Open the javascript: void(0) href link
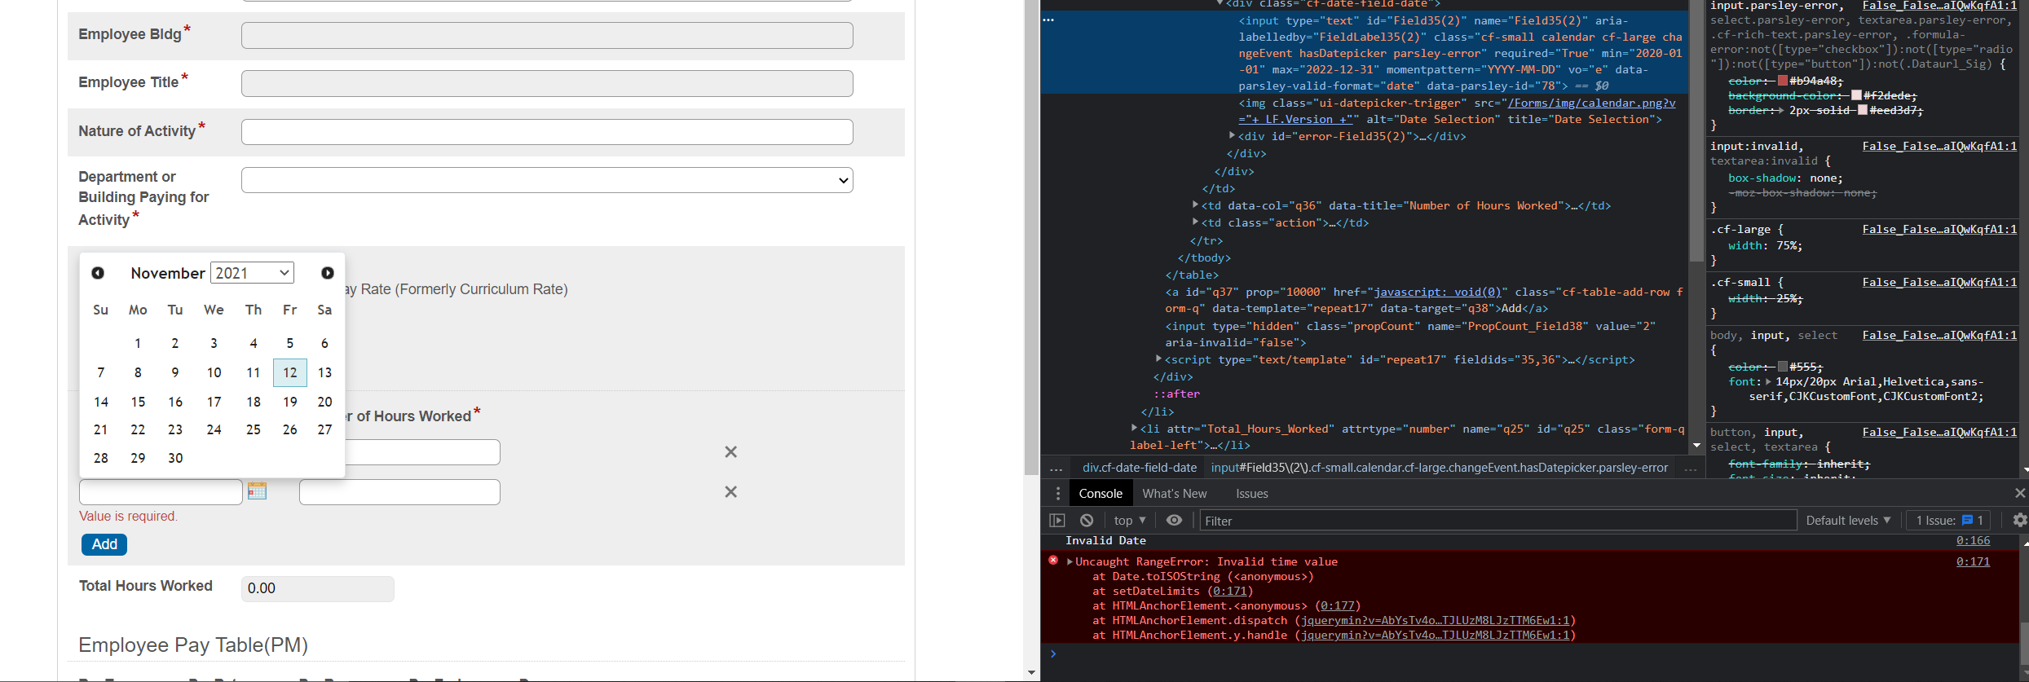Screen dimensions: 2029x682 (1436, 292)
